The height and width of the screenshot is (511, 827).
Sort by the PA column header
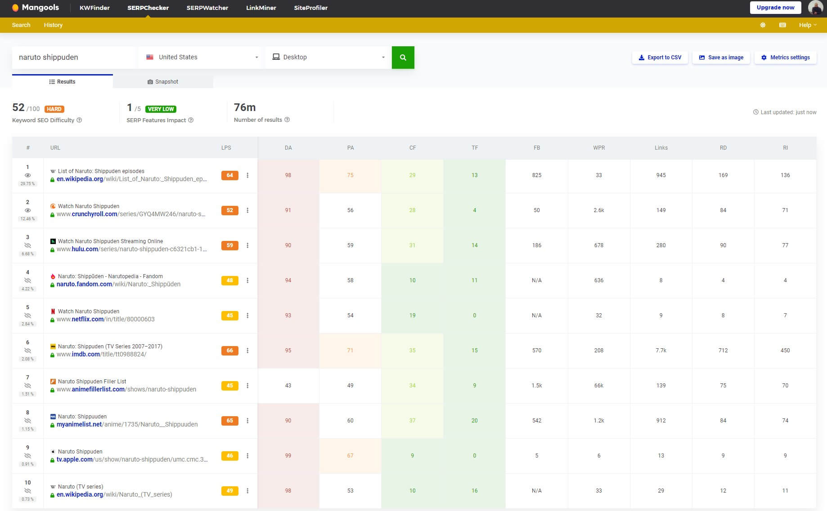click(x=351, y=148)
